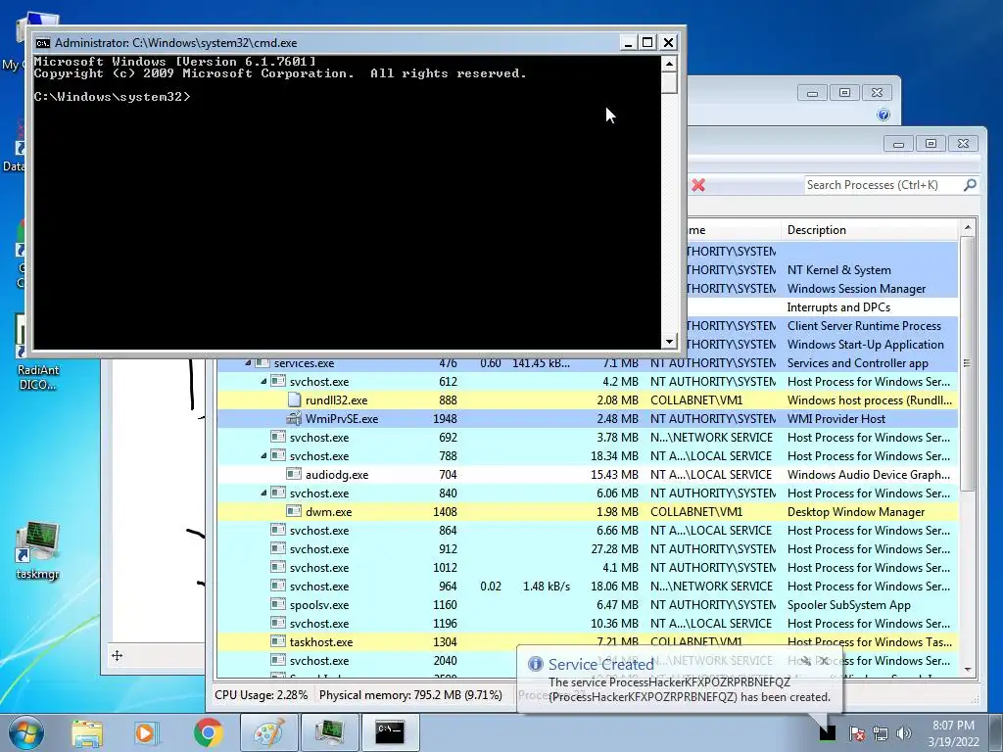Click the red X toolbar icon in Process Hacker
Viewport: 1003px width, 752px height.
coord(698,185)
